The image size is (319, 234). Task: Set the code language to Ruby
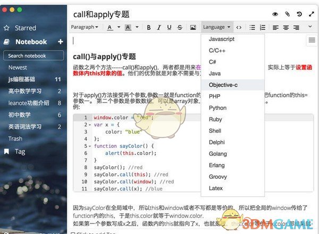point(233,119)
